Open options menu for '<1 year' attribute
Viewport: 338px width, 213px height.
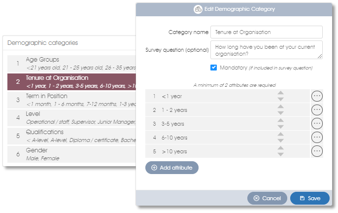(317, 96)
